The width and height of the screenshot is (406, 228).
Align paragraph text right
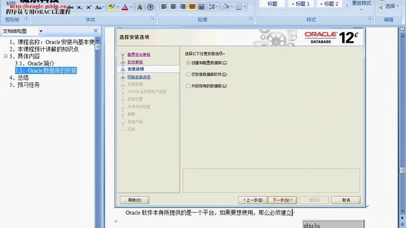[183, 7]
